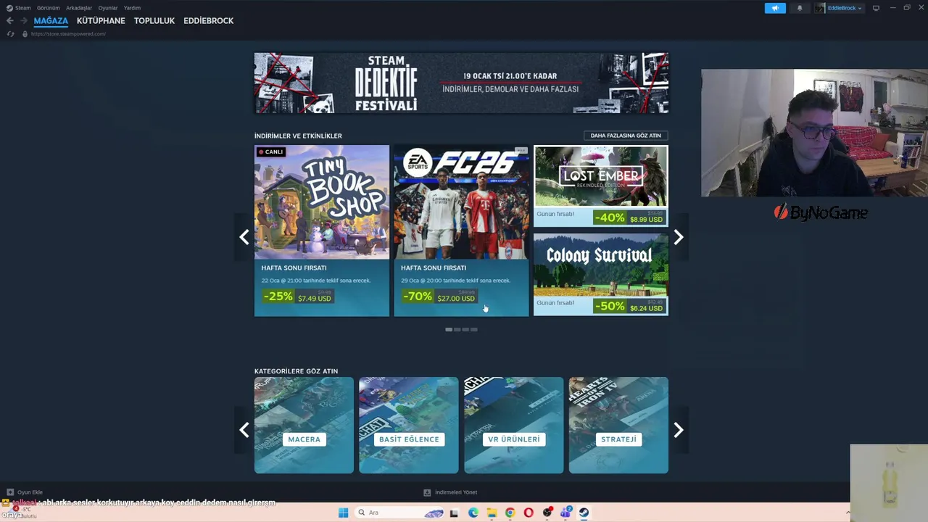Open the Tiny Bookshop deal
This screenshot has height=522, width=928.
click(322, 231)
